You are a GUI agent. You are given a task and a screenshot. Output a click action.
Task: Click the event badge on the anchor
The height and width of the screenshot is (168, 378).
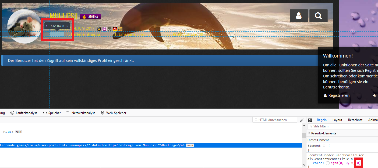pos(190,145)
